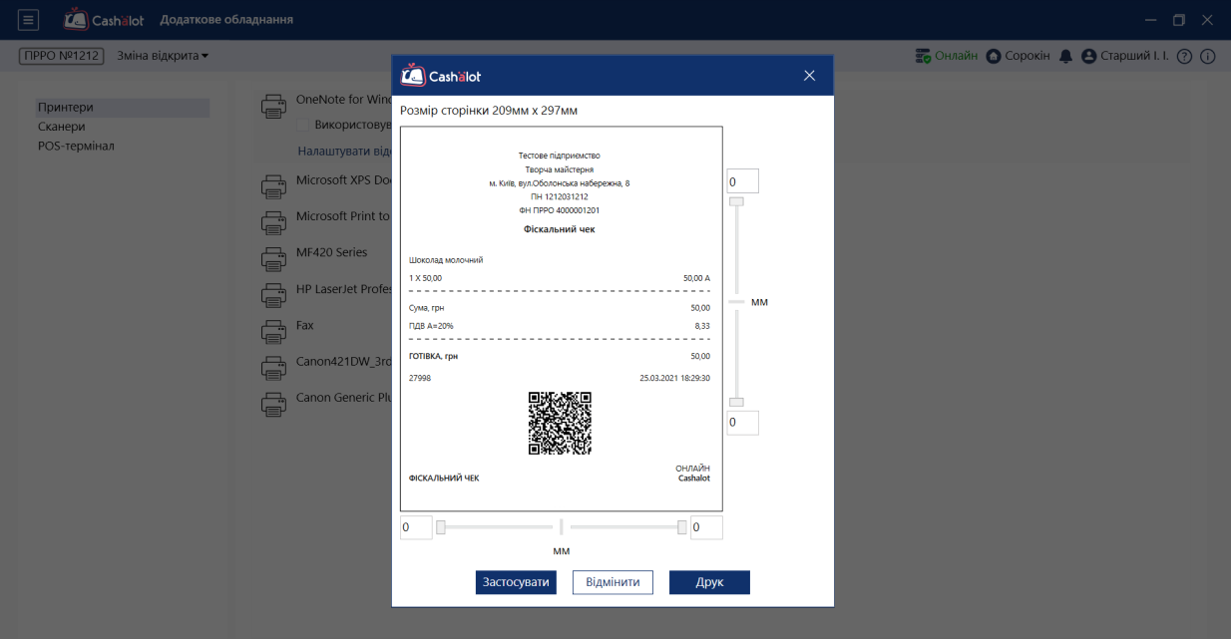The height and width of the screenshot is (639, 1231).
Task: Click Сорокін store name
Action: 1027,56
